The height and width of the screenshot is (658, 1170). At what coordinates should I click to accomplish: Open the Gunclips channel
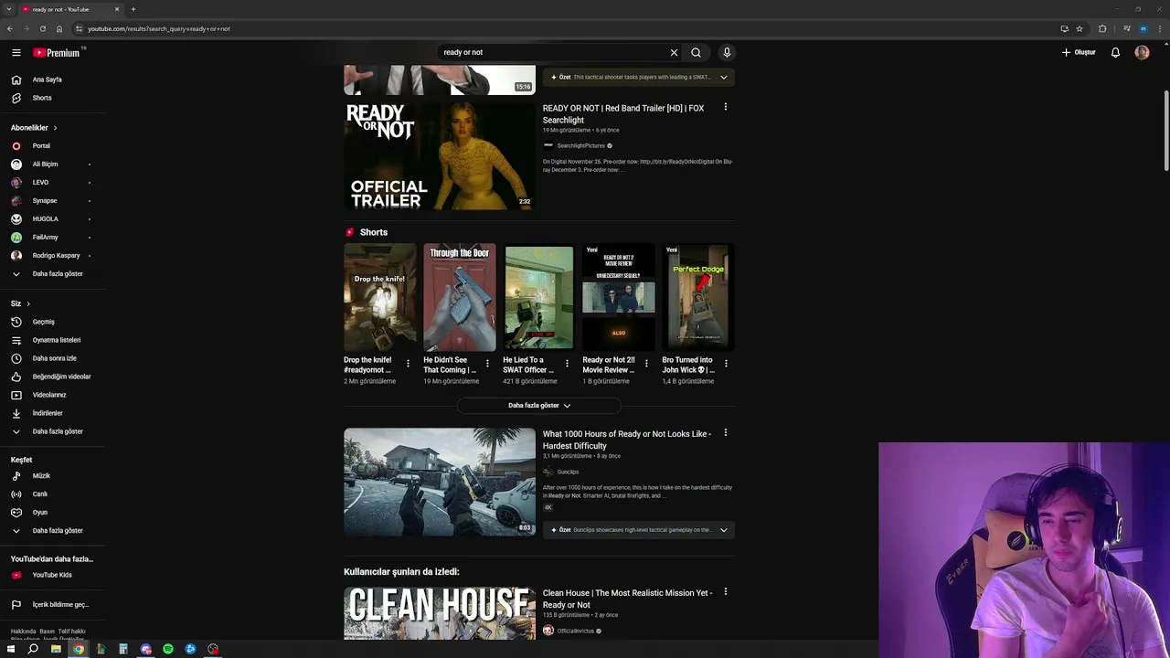click(x=568, y=472)
